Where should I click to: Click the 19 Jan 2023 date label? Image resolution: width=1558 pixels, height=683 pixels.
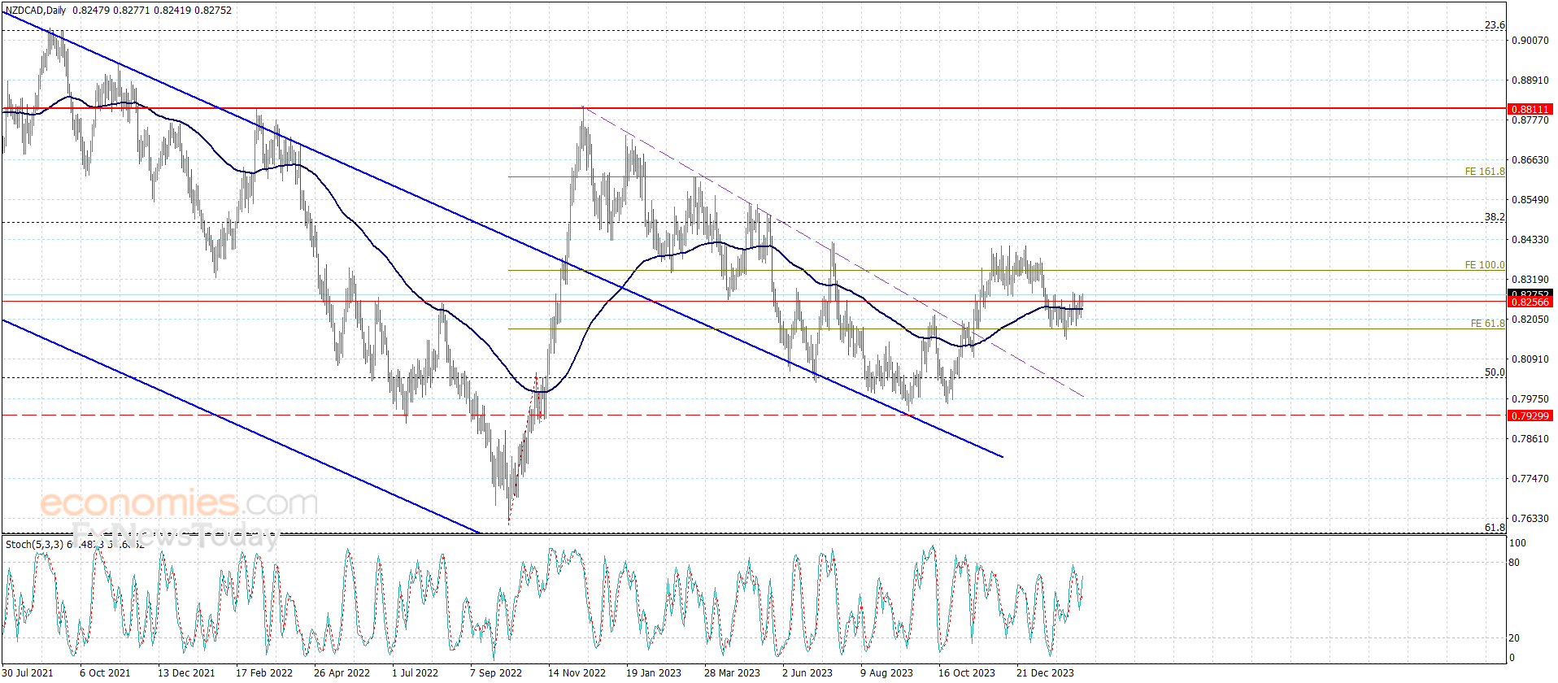click(654, 673)
